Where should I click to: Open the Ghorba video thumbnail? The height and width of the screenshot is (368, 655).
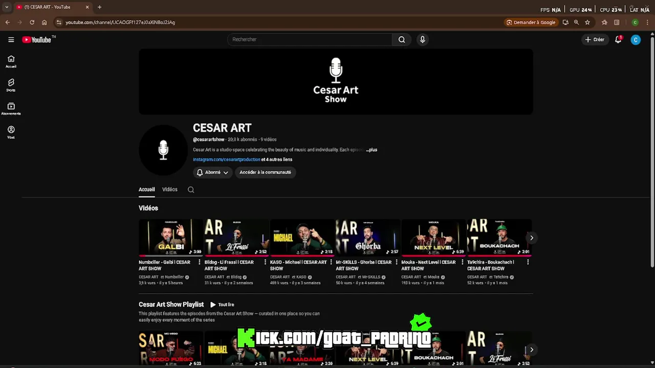tap(368, 238)
